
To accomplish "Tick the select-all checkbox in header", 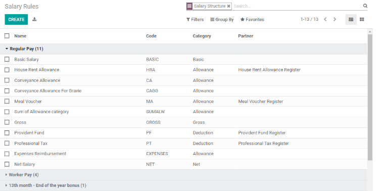I will point(7,36).
